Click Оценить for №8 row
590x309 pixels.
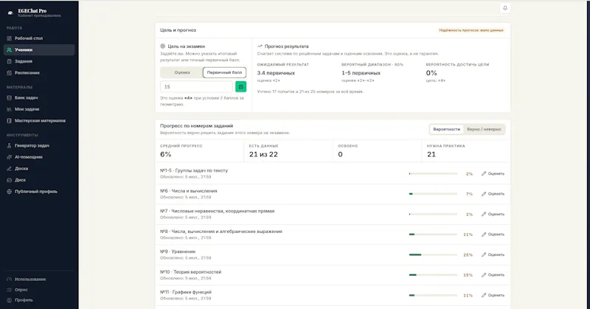(493, 235)
